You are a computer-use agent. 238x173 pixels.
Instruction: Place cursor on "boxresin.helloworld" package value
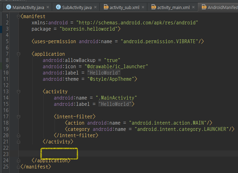[x=89, y=29]
